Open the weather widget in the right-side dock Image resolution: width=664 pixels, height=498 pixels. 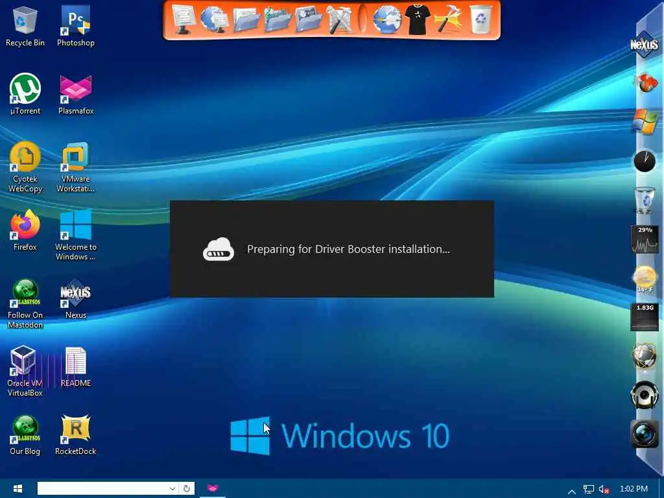(x=645, y=279)
